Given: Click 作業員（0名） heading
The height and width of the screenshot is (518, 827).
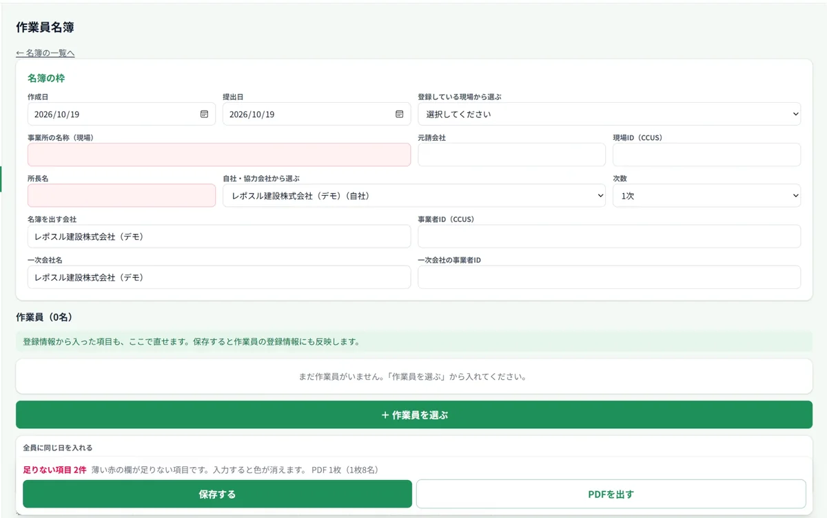Looking at the screenshot, I should 44,317.
